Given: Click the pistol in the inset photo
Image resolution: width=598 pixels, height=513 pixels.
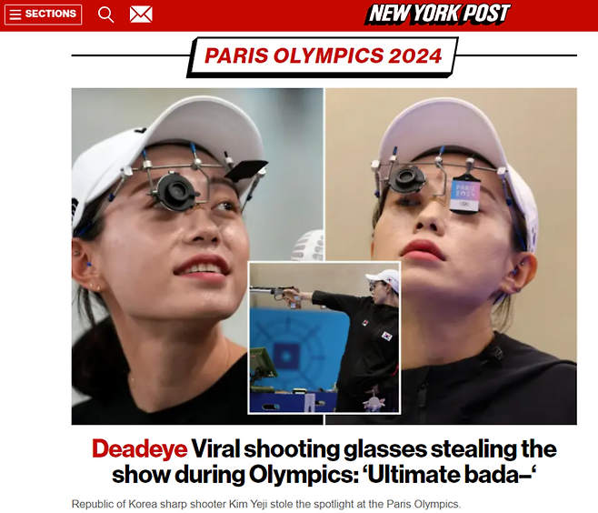Looking at the screenshot, I should [x=275, y=295].
